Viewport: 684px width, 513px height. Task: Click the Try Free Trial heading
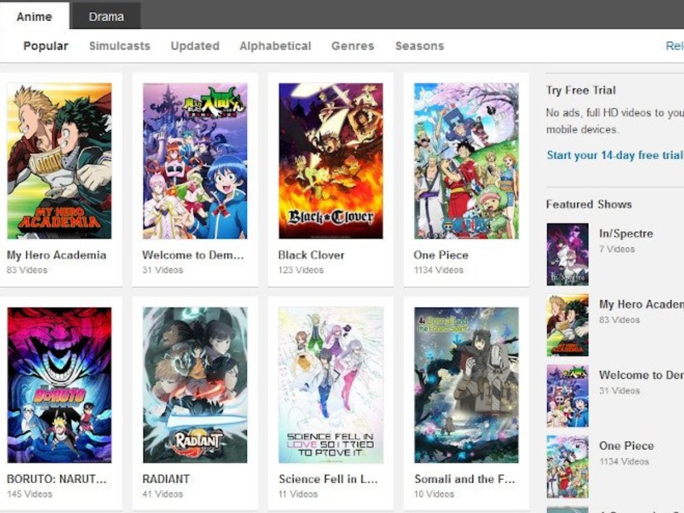(581, 90)
